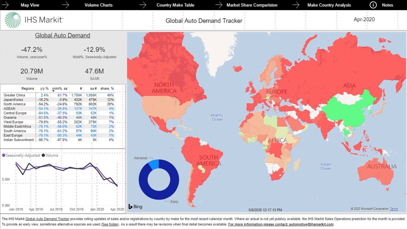
Task: Click the Apr-2020 date label
Action: click(364, 19)
